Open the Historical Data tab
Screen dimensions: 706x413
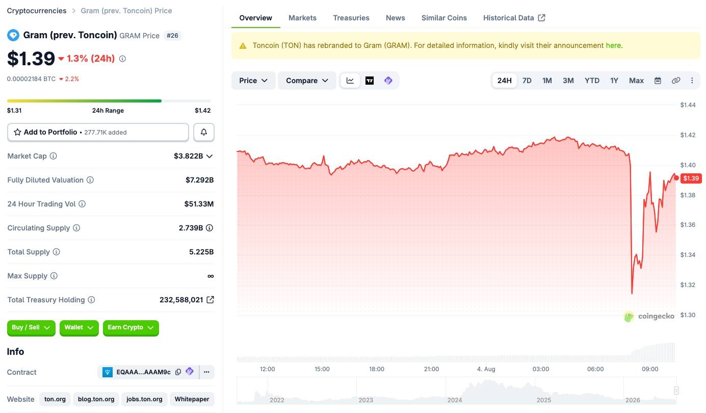coord(514,18)
